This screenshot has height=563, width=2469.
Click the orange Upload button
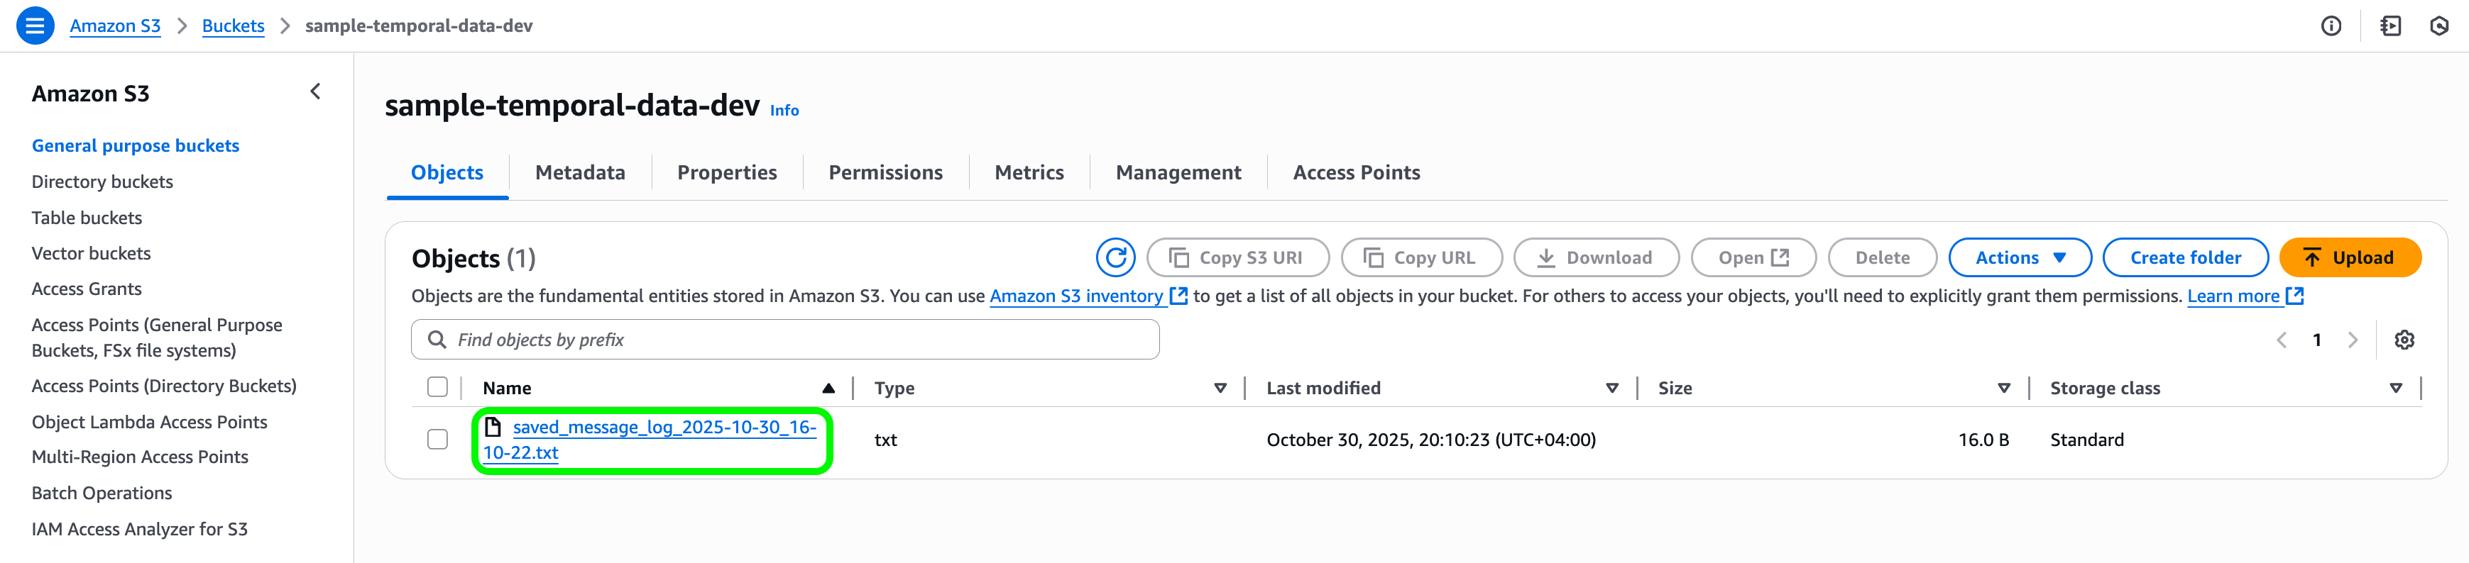tap(2349, 257)
